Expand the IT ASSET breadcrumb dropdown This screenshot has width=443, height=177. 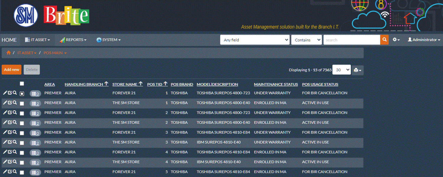click(27, 53)
